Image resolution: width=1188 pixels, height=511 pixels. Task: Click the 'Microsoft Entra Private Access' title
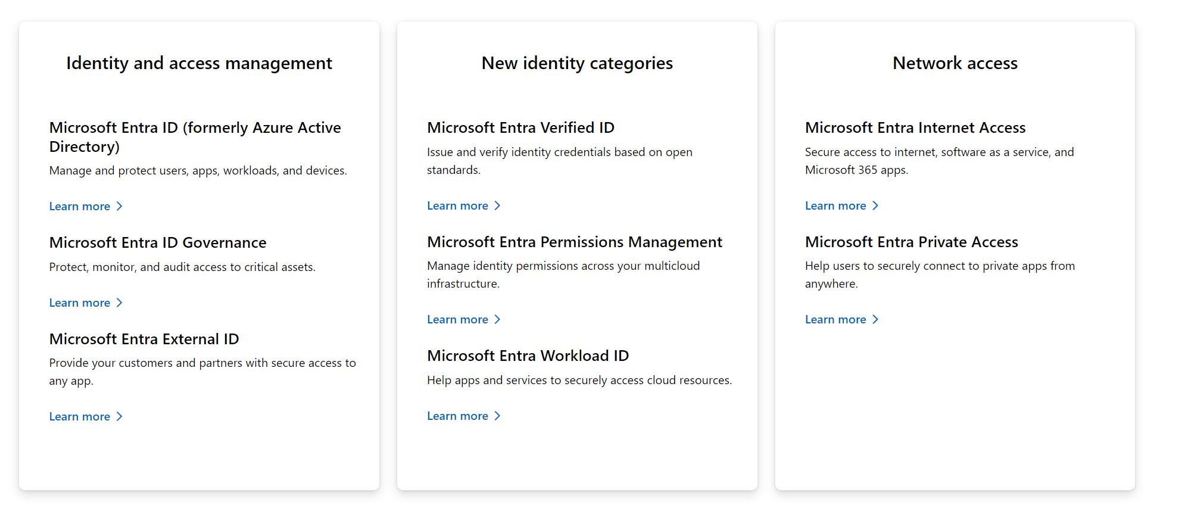tap(912, 242)
